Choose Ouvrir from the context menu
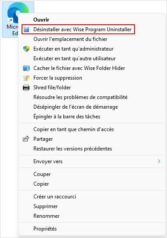167x238 pixels. pos(41,20)
